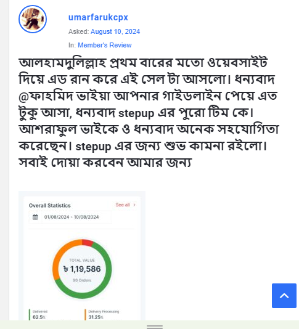
Task: Click the umarfarukcpx username link
Action: pos(98,17)
